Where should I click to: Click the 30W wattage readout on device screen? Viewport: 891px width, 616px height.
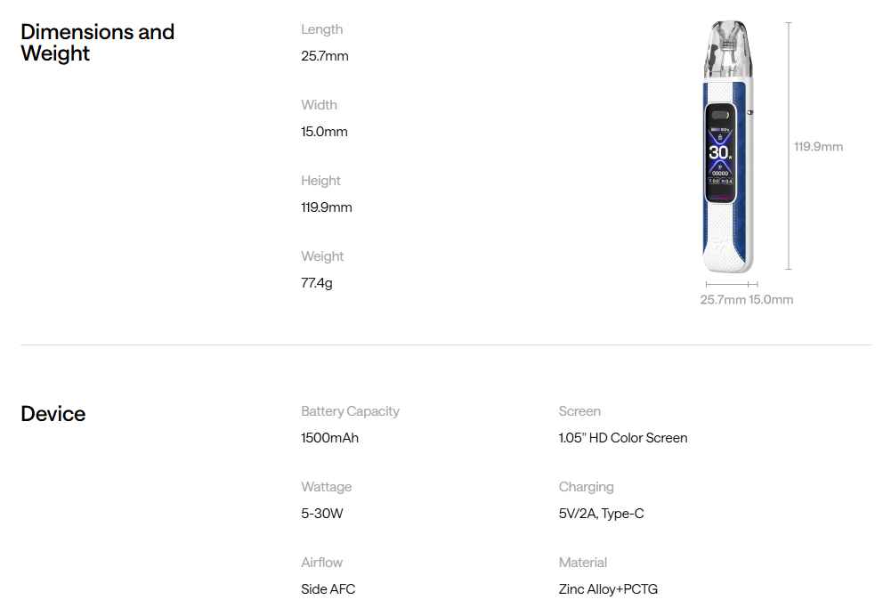pos(719,152)
